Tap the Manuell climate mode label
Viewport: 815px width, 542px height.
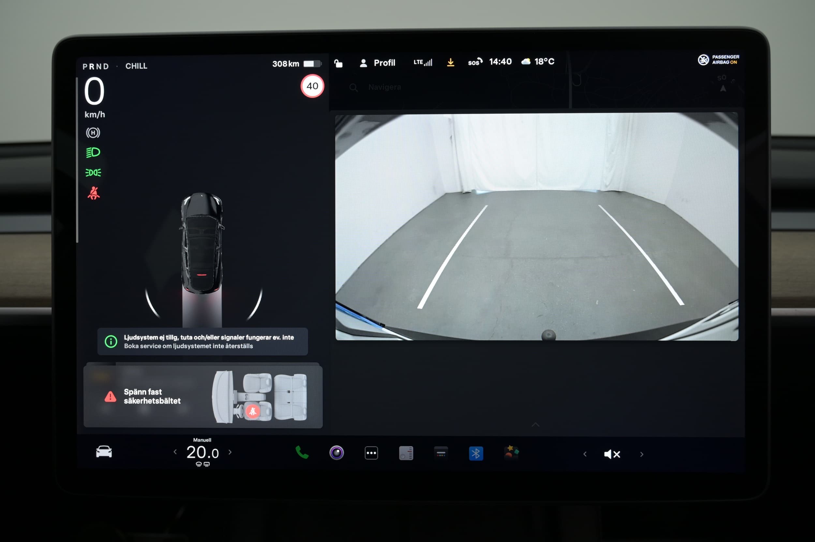coord(202,440)
